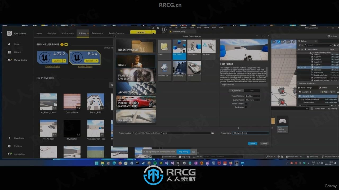Open the AI_Ryan_Laley project thumbnail

coord(48,102)
